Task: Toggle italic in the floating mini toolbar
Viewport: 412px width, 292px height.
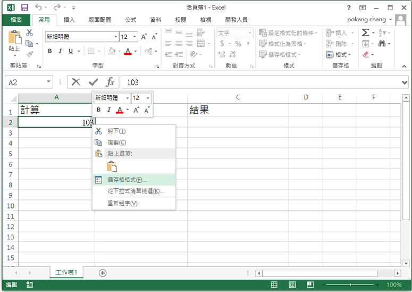Action: tap(109, 110)
